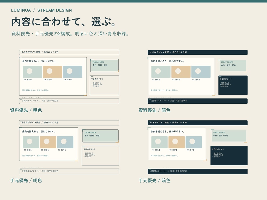Screen dimensions: 267x200
Task: Click the TODAY'S NOTE box in 資料優先 / 暗色 preview
Action: [x=233, y=65]
